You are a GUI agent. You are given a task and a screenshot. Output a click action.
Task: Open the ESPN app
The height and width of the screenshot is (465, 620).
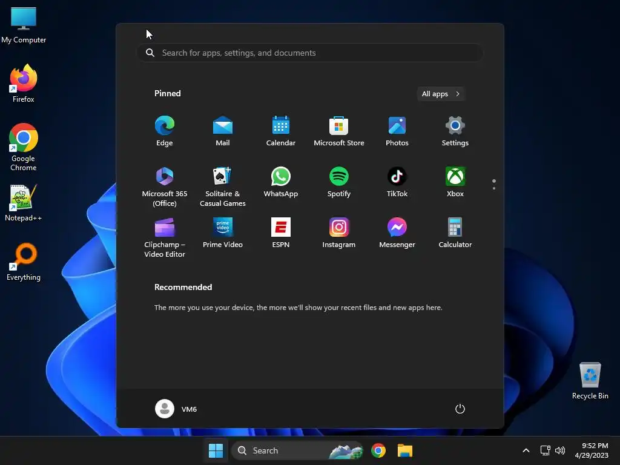click(x=281, y=233)
